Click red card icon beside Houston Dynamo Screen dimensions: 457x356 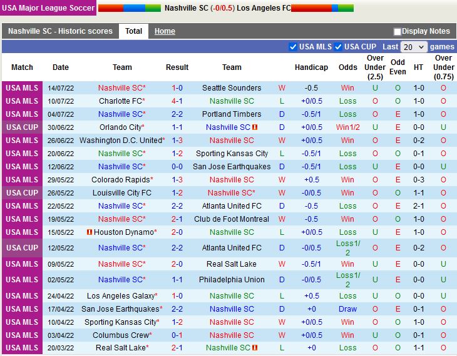90,232
